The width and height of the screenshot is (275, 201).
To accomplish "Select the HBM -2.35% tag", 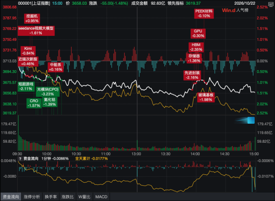I will coord(196,47).
